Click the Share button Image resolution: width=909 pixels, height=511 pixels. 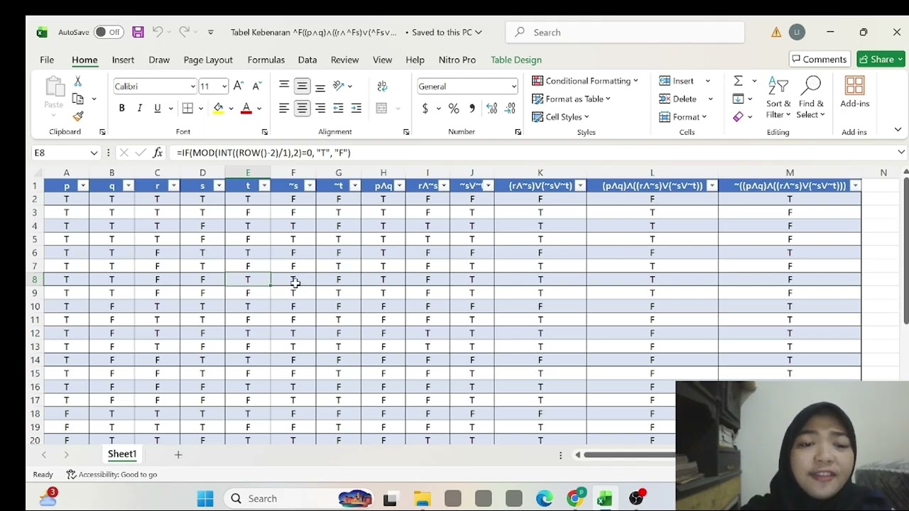point(881,59)
